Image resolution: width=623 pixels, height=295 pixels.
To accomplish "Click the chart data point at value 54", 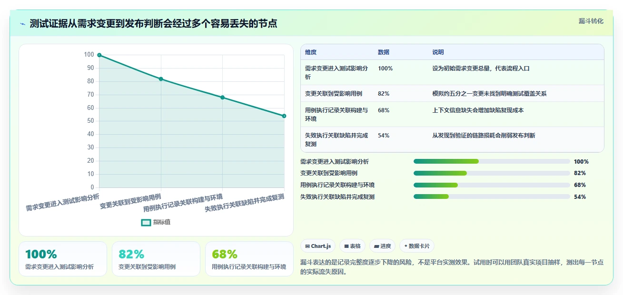I will [x=284, y=116].
